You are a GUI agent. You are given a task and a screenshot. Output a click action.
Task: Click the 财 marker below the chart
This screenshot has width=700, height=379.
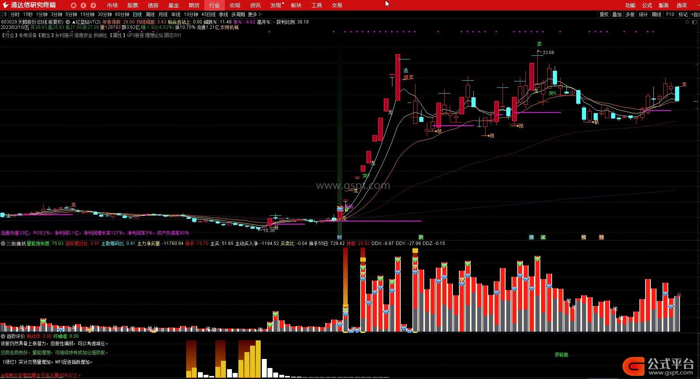pos(339,237)
